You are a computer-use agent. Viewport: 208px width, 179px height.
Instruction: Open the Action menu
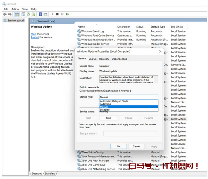click(x=15, y=9)
